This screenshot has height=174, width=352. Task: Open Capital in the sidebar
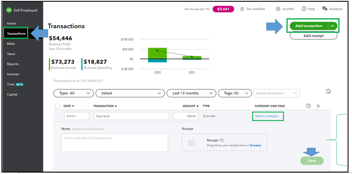12,94
